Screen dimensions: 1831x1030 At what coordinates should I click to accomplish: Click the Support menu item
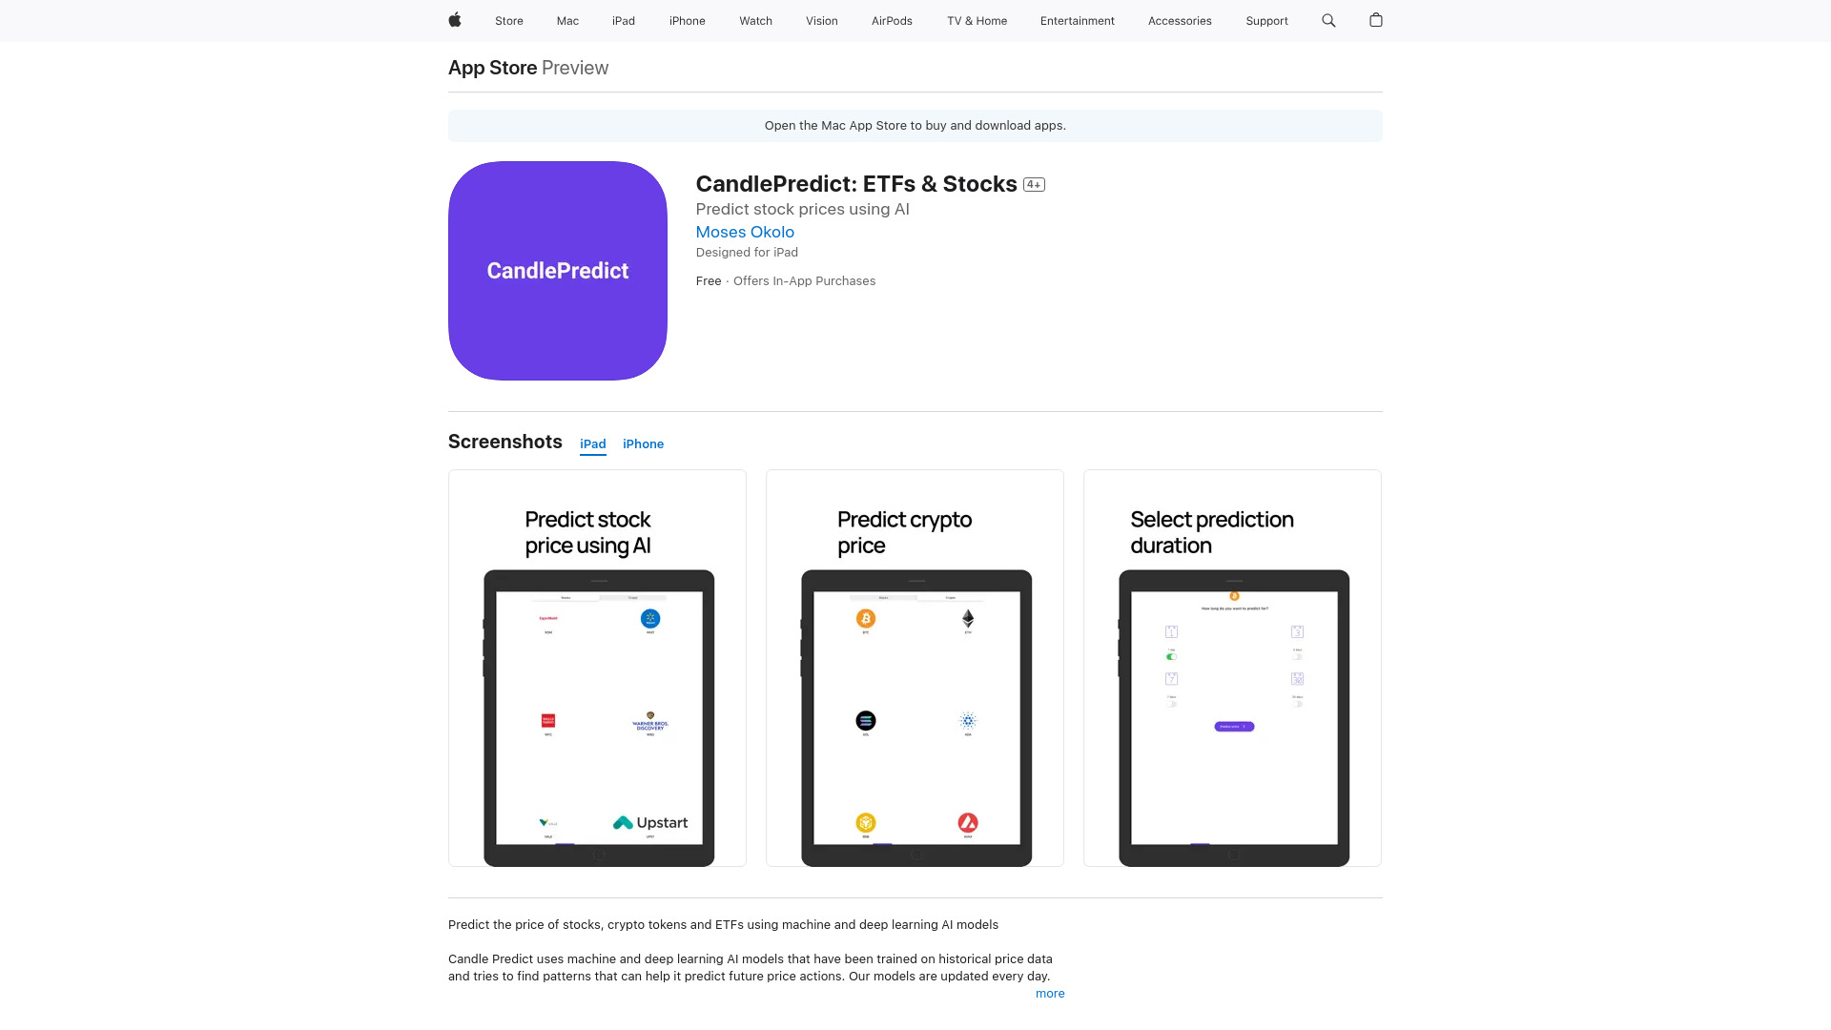[1266, 20]
